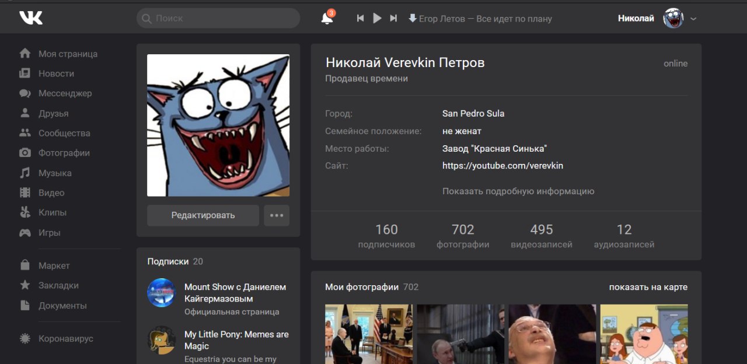Image resolution: width=747 pixels, height=364 pixels.
Task: Open Мессенджер from sidebar
Action: 65,93
